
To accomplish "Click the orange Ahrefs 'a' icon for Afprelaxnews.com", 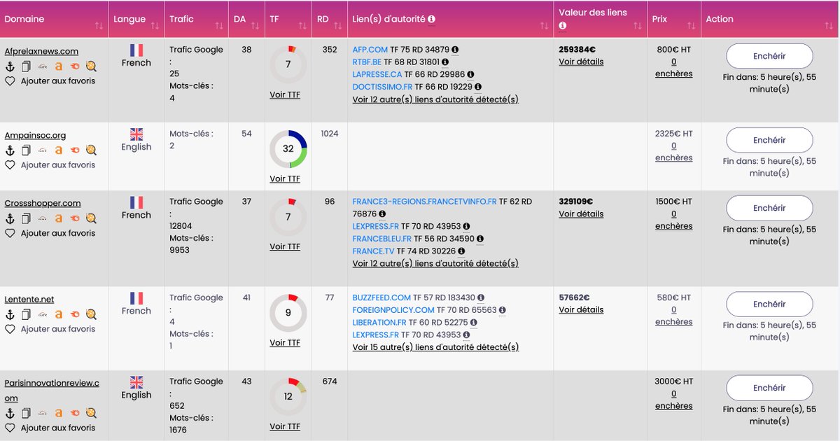I will click(59, 66).
